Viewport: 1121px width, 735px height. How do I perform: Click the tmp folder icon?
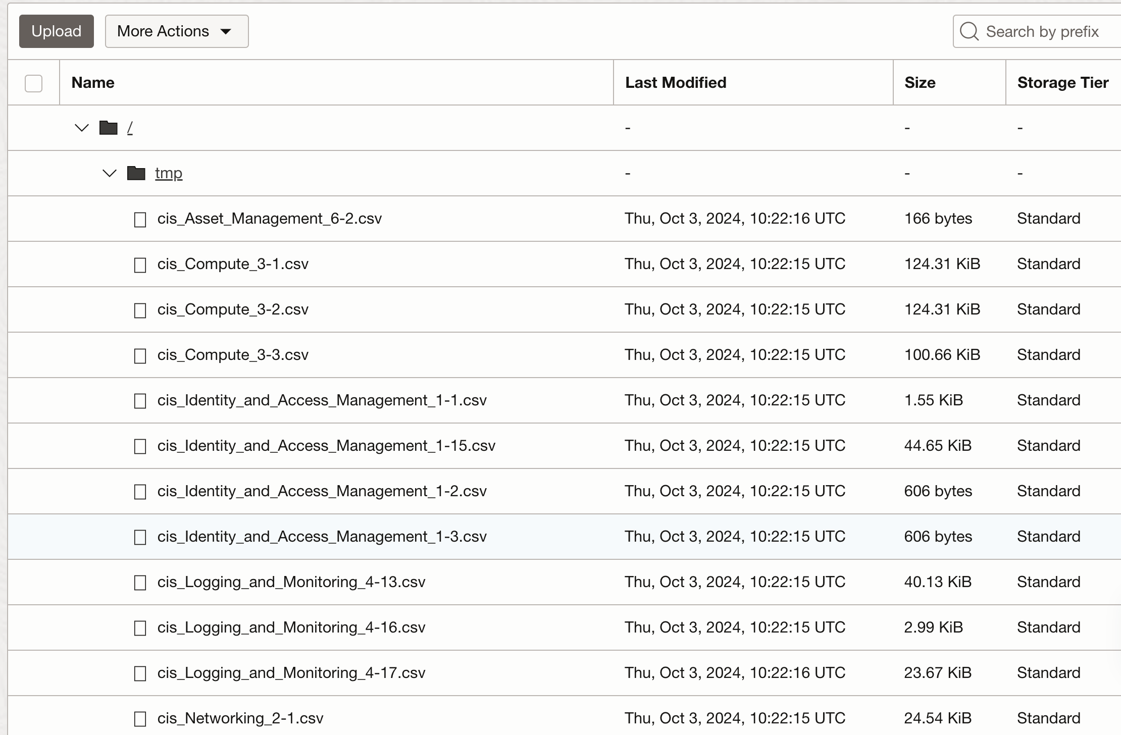click(136, 173)
